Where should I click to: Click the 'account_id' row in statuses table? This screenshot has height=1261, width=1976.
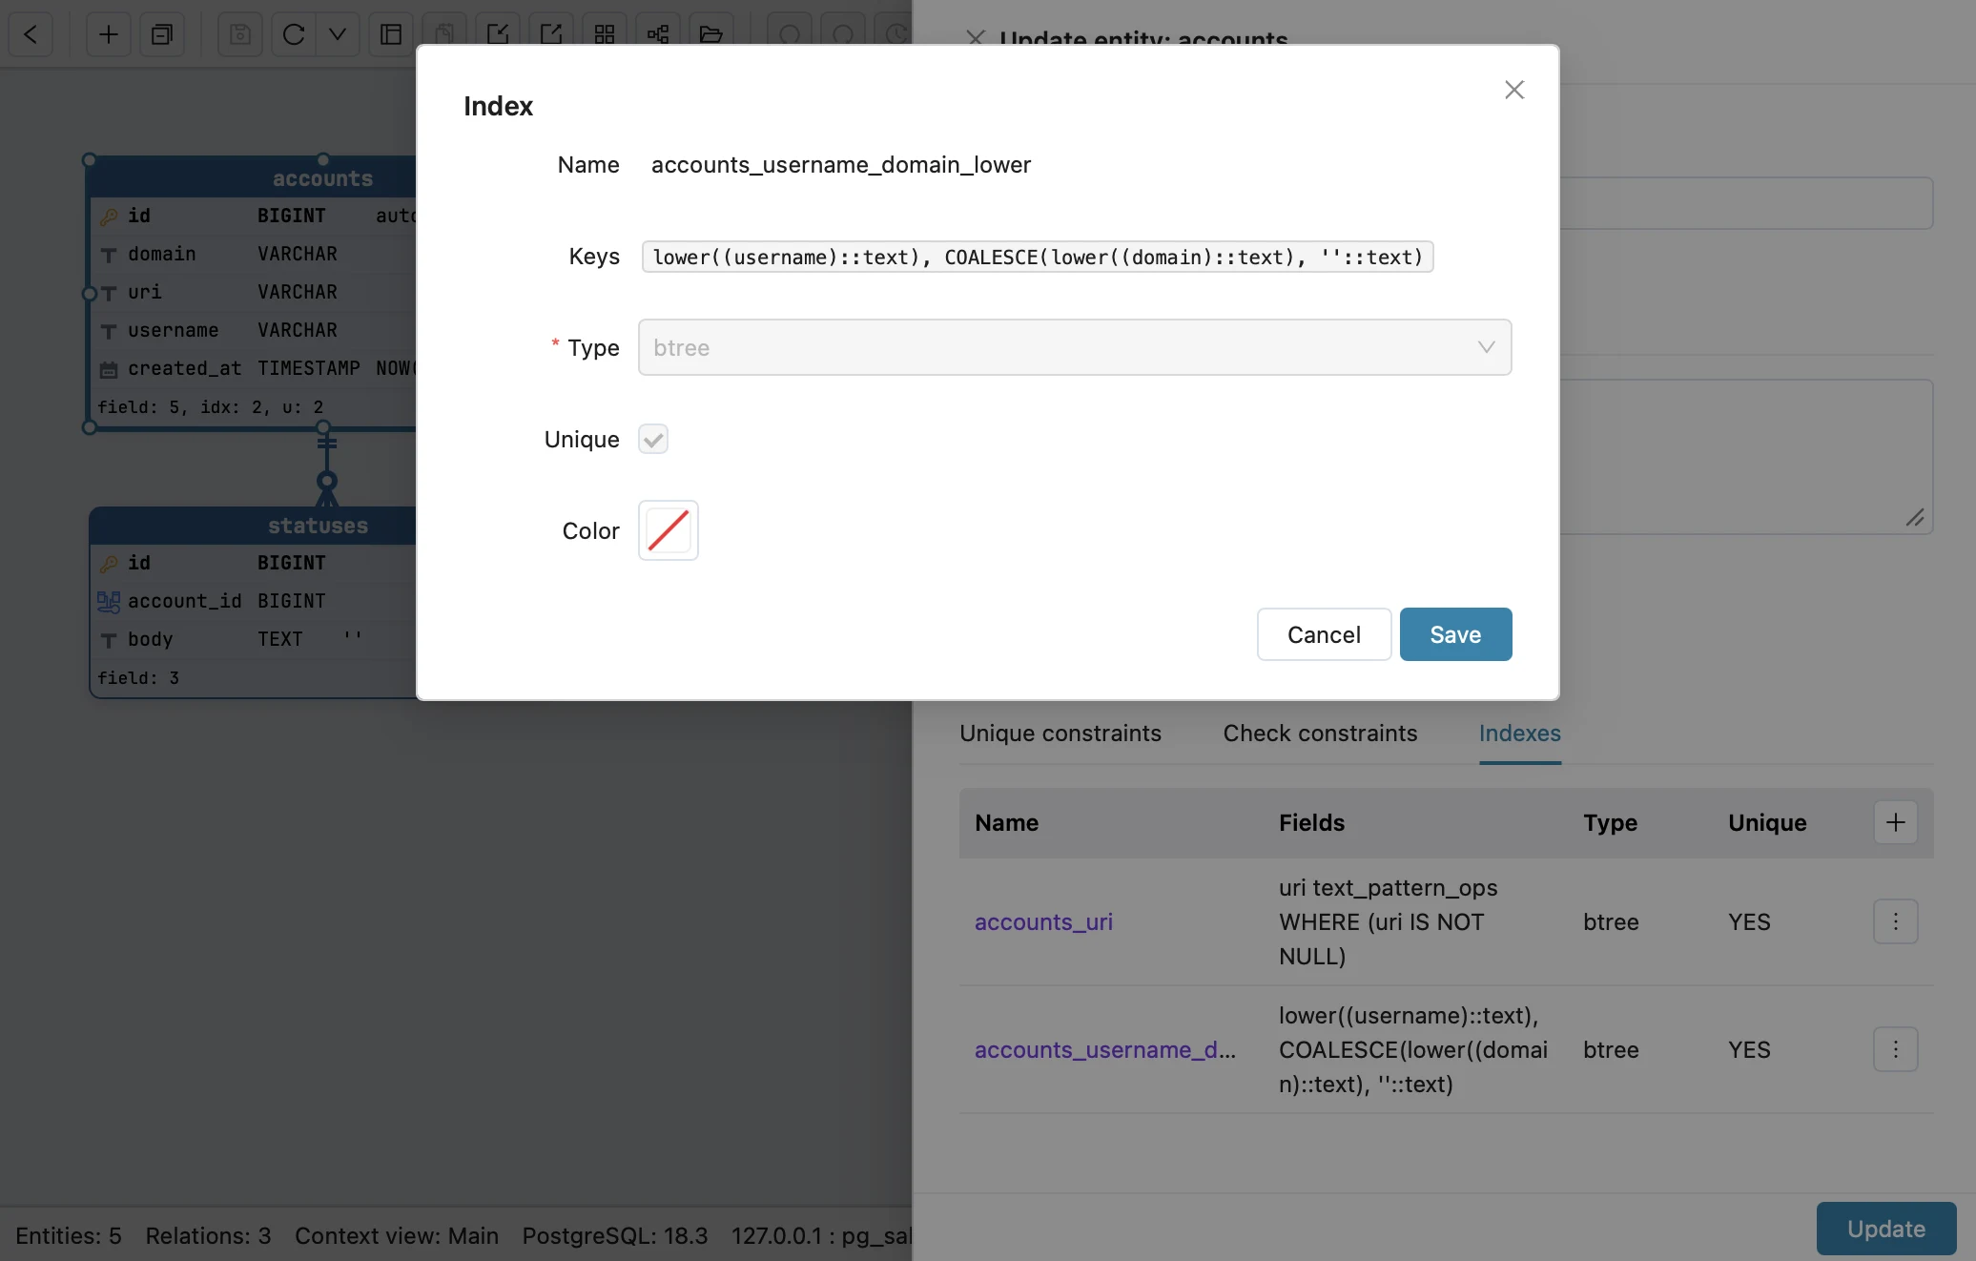point(253,601)
